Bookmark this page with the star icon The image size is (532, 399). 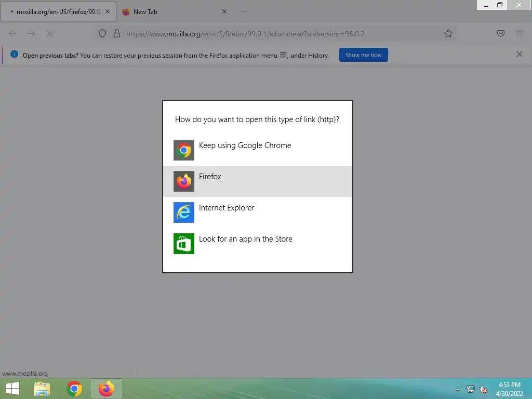448,33
